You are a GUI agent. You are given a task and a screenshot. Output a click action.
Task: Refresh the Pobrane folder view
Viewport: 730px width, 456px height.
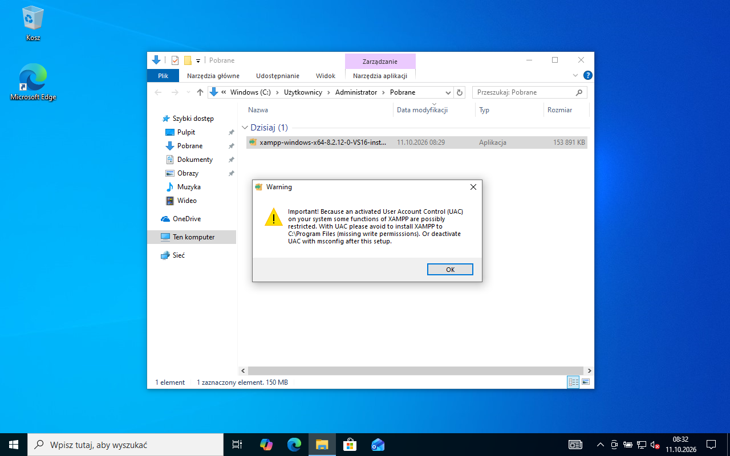click(x=460, y=92)
